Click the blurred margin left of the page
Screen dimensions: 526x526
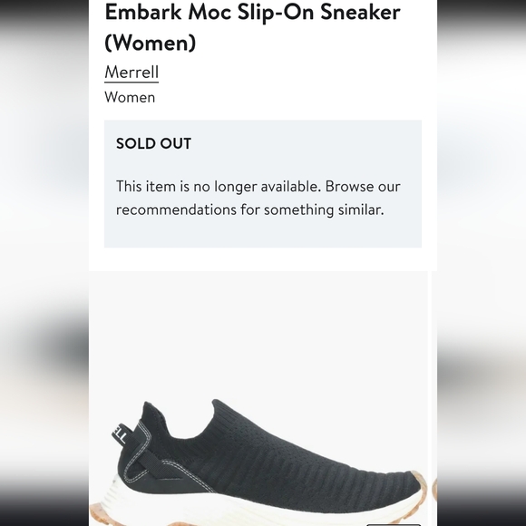click(x=44, y=263)
